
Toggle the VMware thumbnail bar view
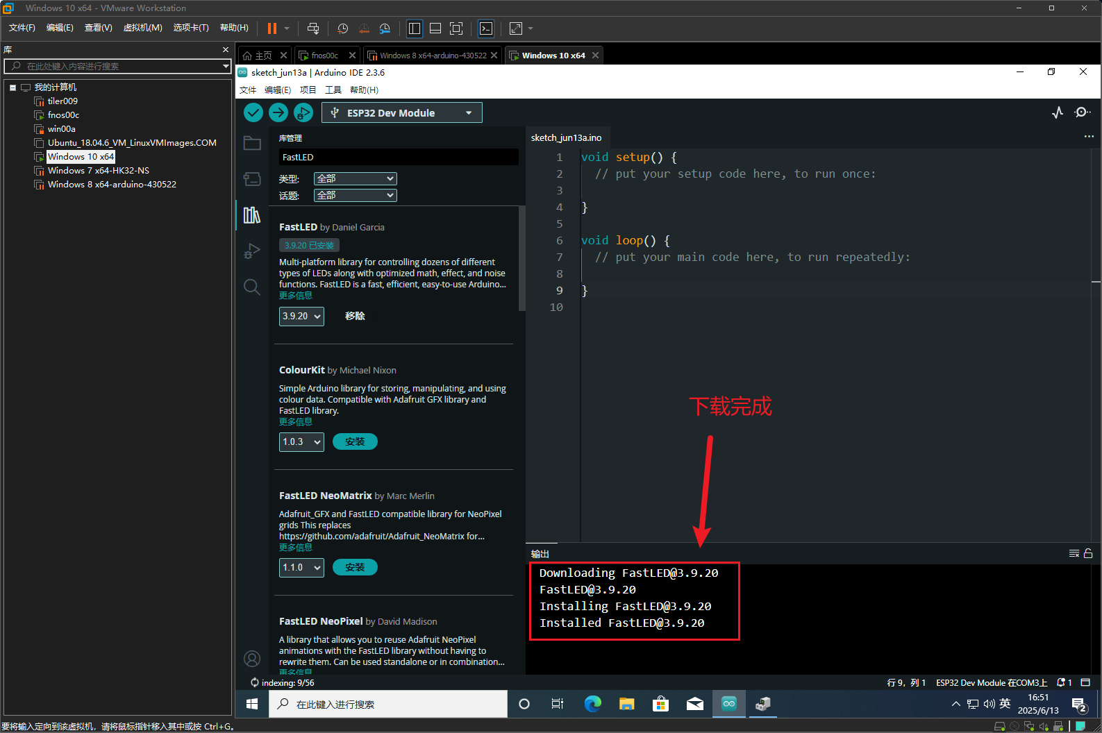coord(435,28)
